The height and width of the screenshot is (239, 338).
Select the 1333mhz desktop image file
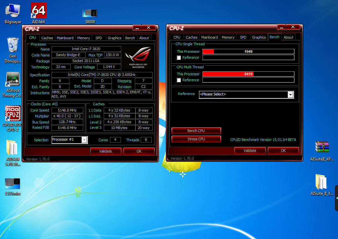click(13, 187)
